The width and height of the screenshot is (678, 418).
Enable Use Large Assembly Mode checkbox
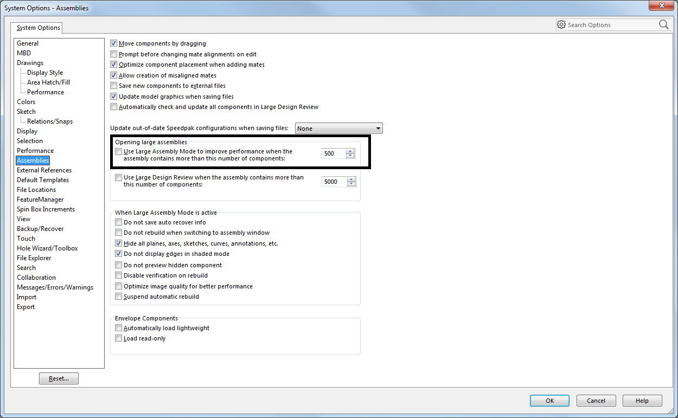[x=119, y=152]
